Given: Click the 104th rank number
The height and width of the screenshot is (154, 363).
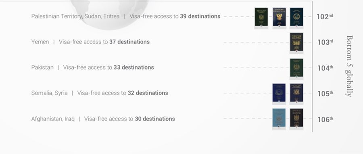Looking at the screenshot, I should (325, 68).
